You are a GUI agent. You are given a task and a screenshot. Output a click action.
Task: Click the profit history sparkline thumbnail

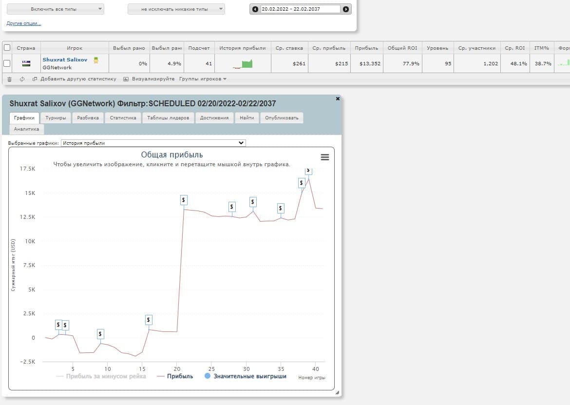243,63
